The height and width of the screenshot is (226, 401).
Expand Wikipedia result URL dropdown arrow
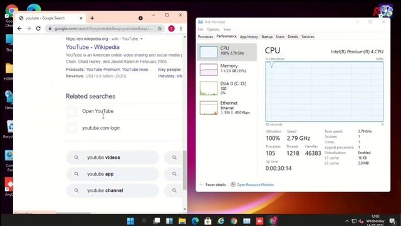pyautogui.click(x=142, y=39)
